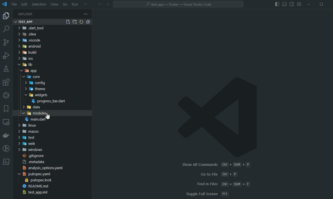The height and width of the screenshot is (199, 333).
Task: Open the Run and Debug view
Action: (6, 56)
